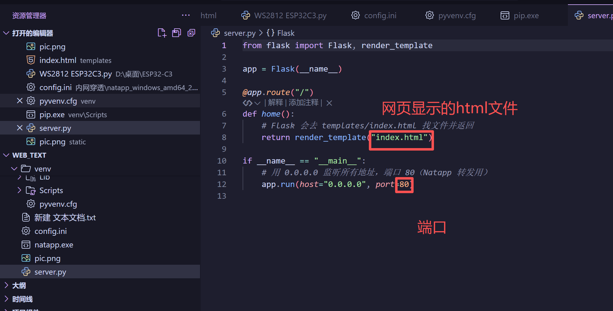
Task: Click the text file icon of 新建 文本文档.txt
Action: (26, 217)
